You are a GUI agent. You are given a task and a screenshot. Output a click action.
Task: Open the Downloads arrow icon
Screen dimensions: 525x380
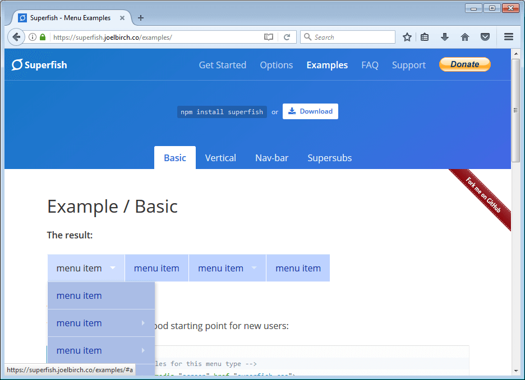(445, 37)
